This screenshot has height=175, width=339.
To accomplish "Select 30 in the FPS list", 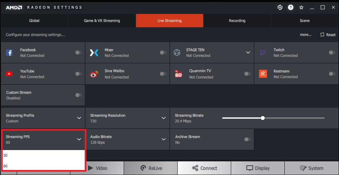I will point(43,155).
